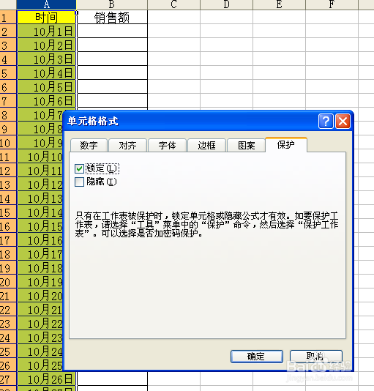Select column D header
This screenshot has width=374, height=391.
(x=226, y=4)
